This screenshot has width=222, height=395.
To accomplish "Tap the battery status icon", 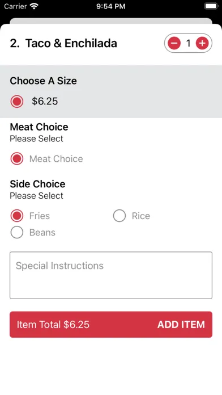I will click(x=211, y=6).
